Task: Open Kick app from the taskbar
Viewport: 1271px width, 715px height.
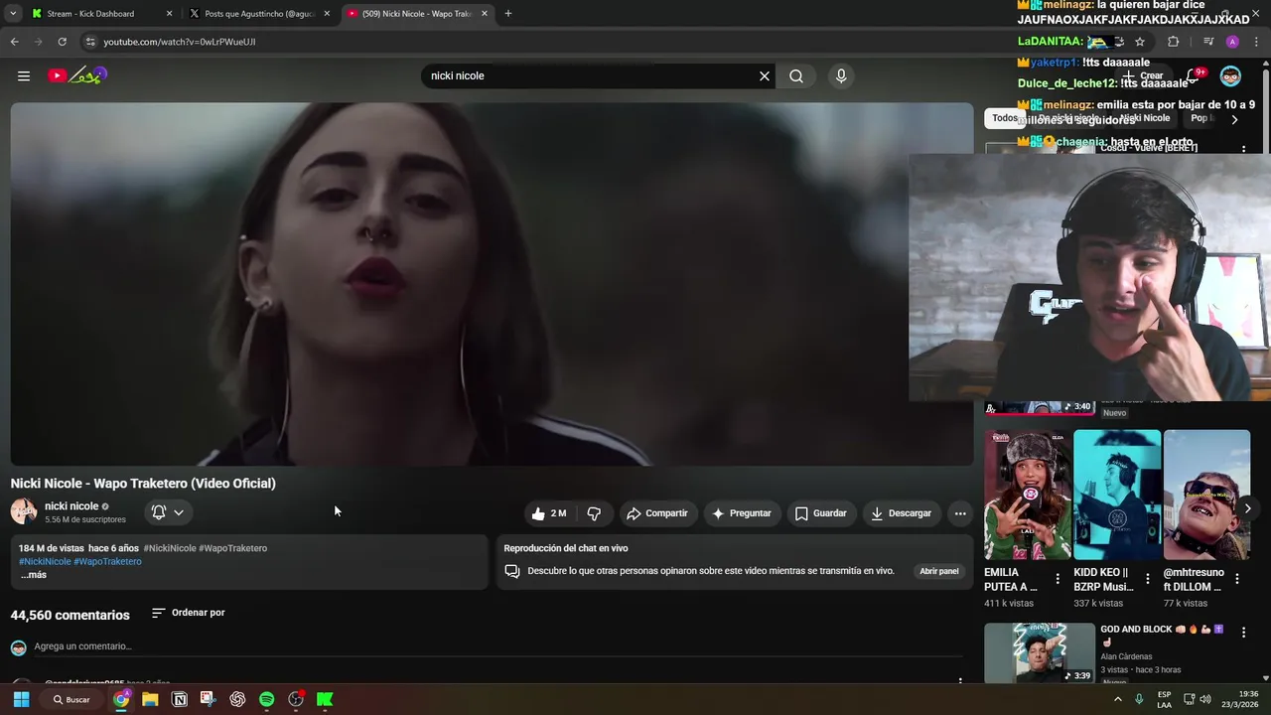Action: 325,699
